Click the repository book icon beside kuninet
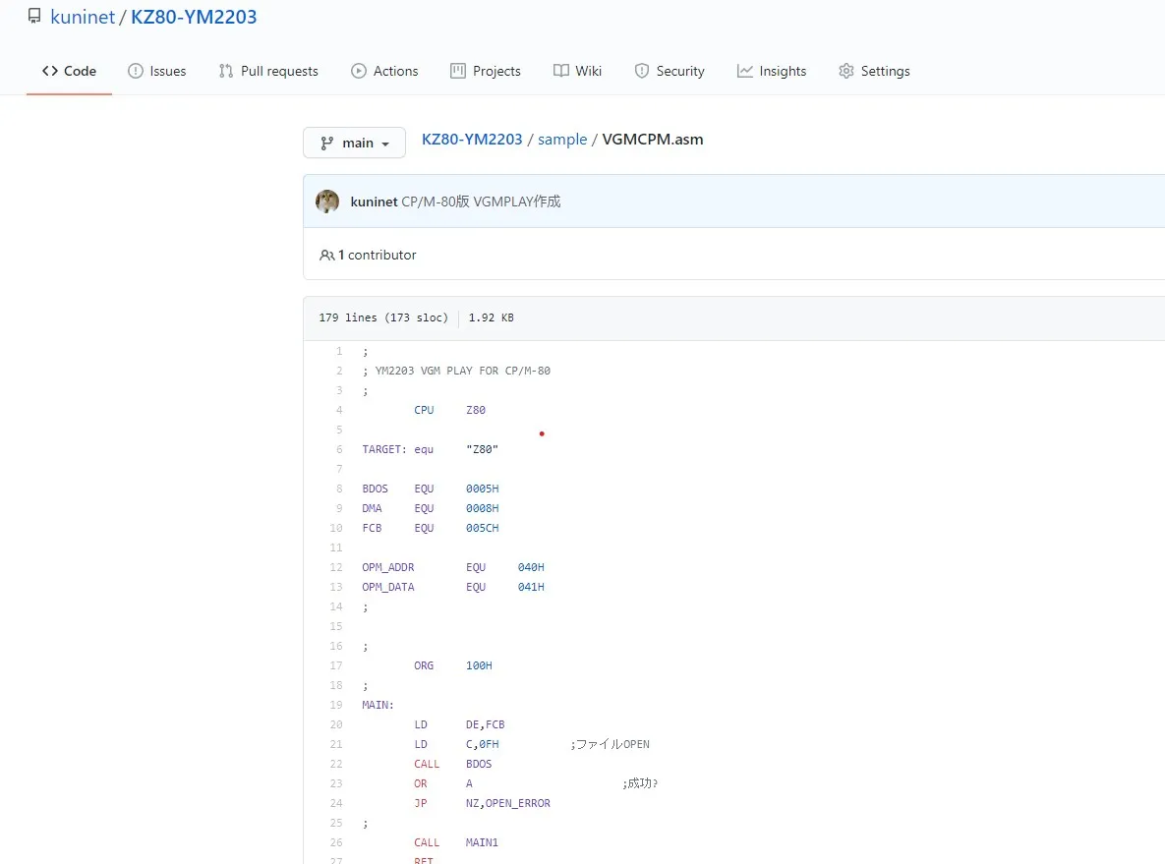Image resolution: width=1165 pixels, height=864 pixels. point(34,17)
